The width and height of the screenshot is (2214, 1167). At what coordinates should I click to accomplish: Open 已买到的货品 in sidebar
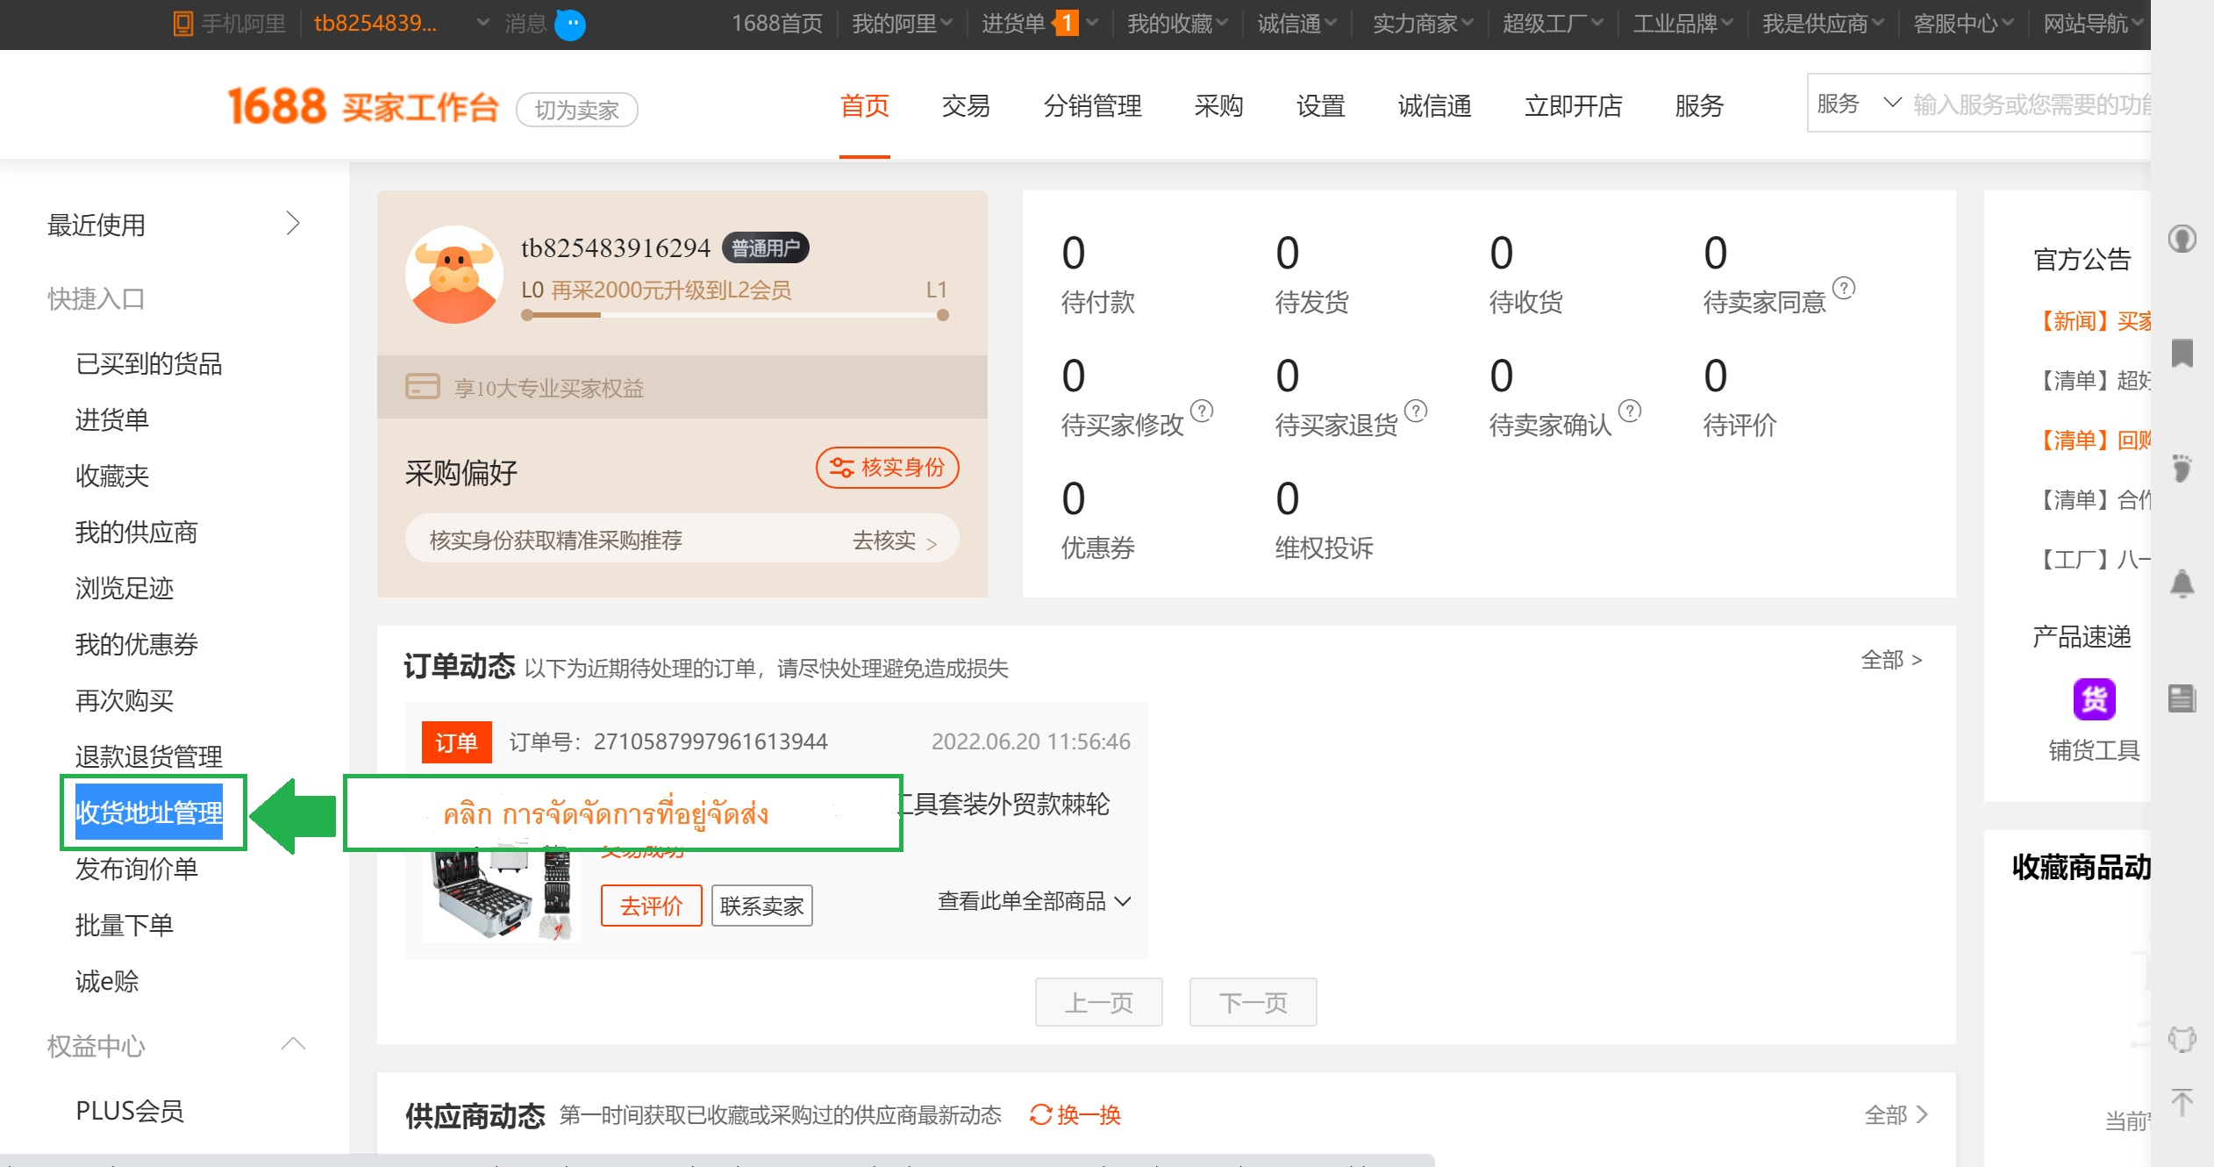(149, 363)
